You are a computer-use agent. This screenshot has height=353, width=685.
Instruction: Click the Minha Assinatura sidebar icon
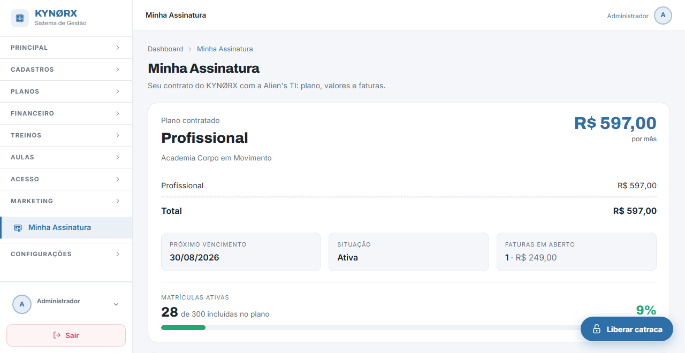tap(18, 228)
